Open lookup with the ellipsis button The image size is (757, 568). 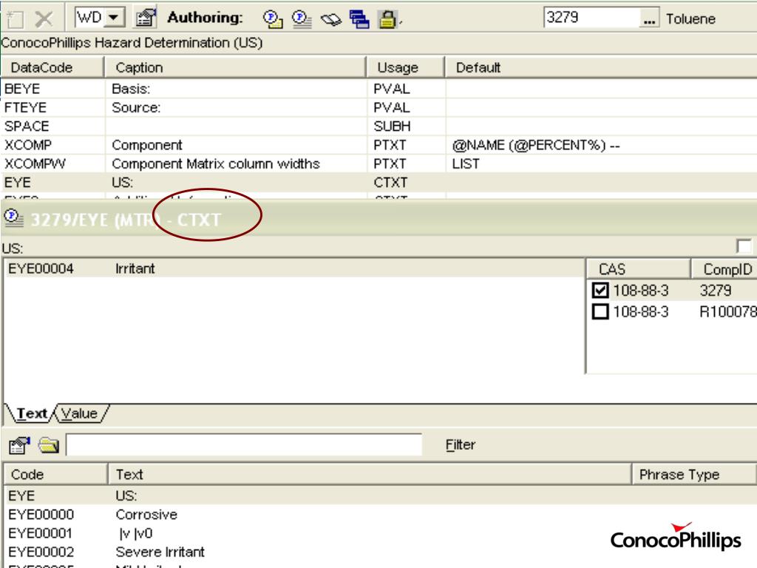(x=649, y=18)
